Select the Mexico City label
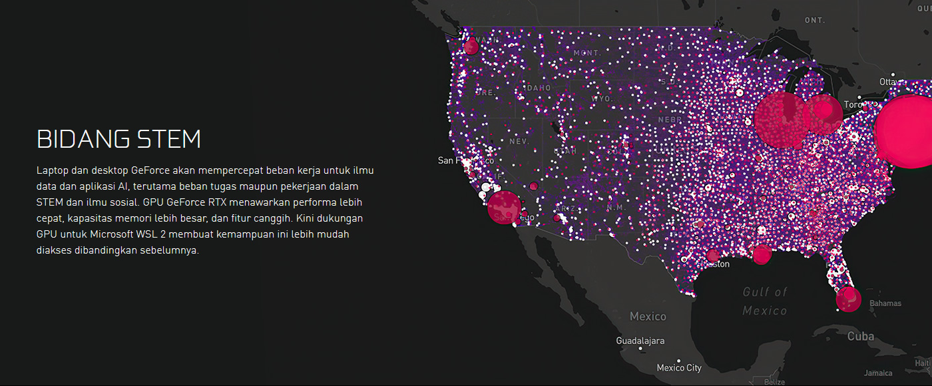The height and width of the screenshot is (386, 932). 679,367
